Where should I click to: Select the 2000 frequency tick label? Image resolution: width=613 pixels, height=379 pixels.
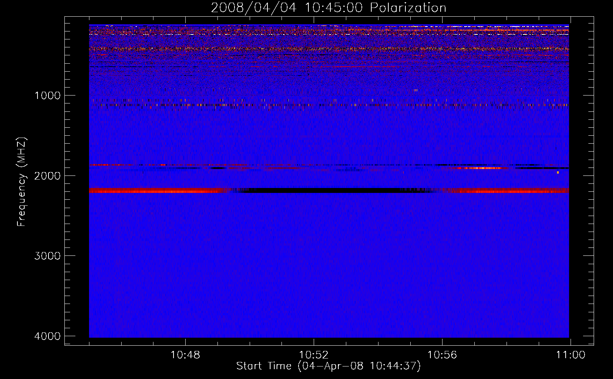coord(47,176)
